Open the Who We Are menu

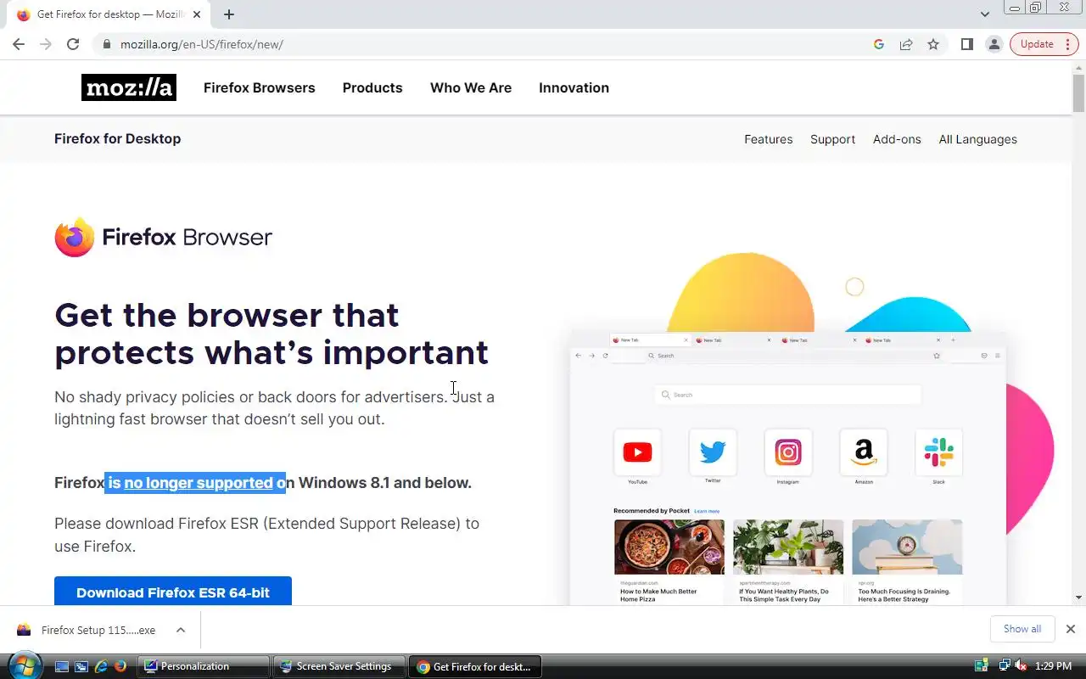[471, 87]
